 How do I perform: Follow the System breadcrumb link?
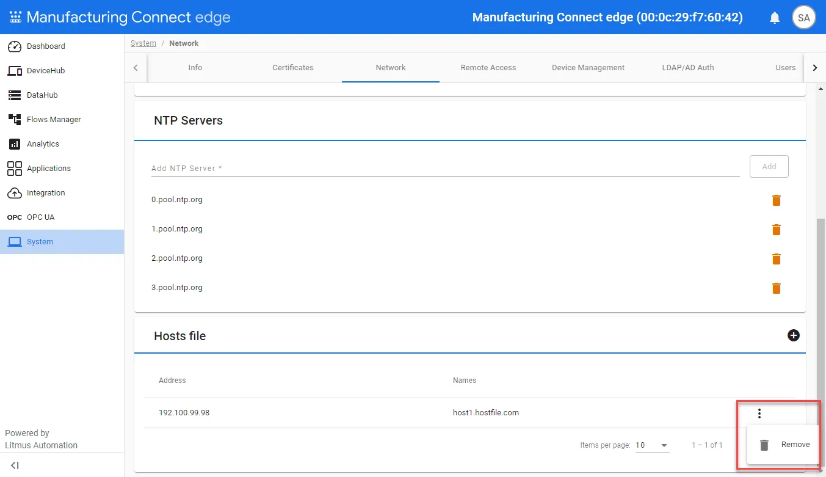point(143,43)
